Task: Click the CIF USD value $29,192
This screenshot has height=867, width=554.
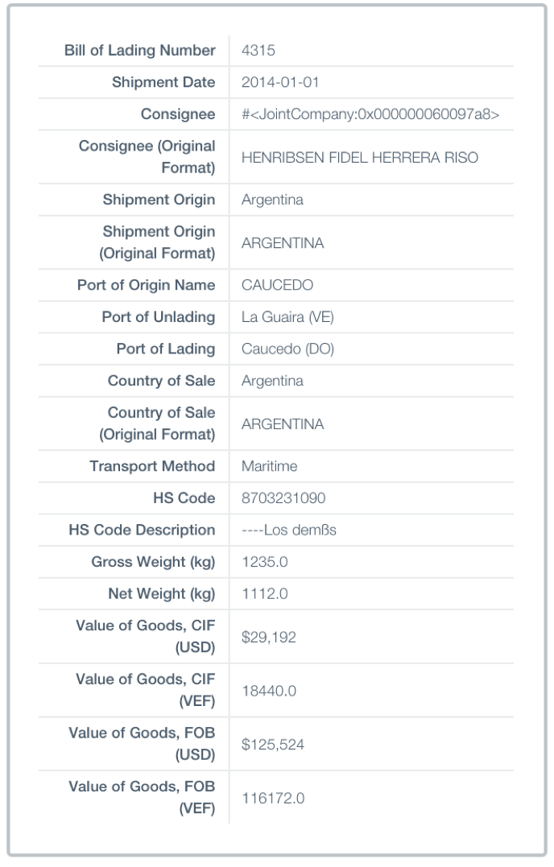Action: [x=269, y=637]
